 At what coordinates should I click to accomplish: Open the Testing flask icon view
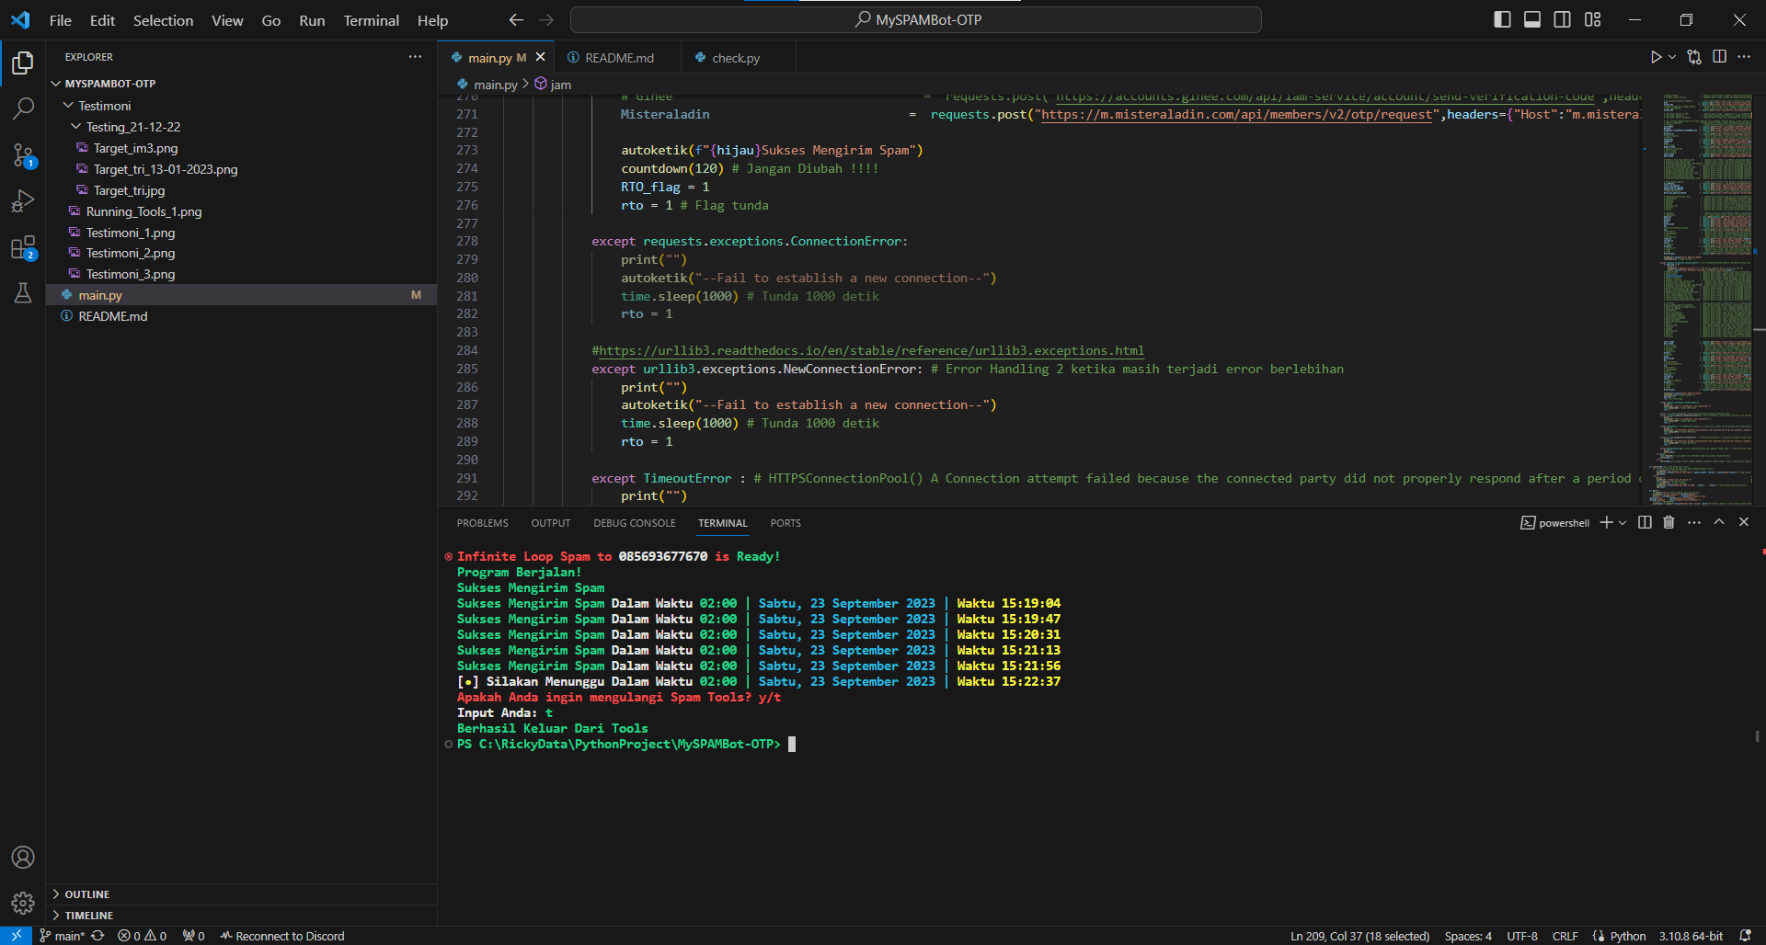pos(23,293)
